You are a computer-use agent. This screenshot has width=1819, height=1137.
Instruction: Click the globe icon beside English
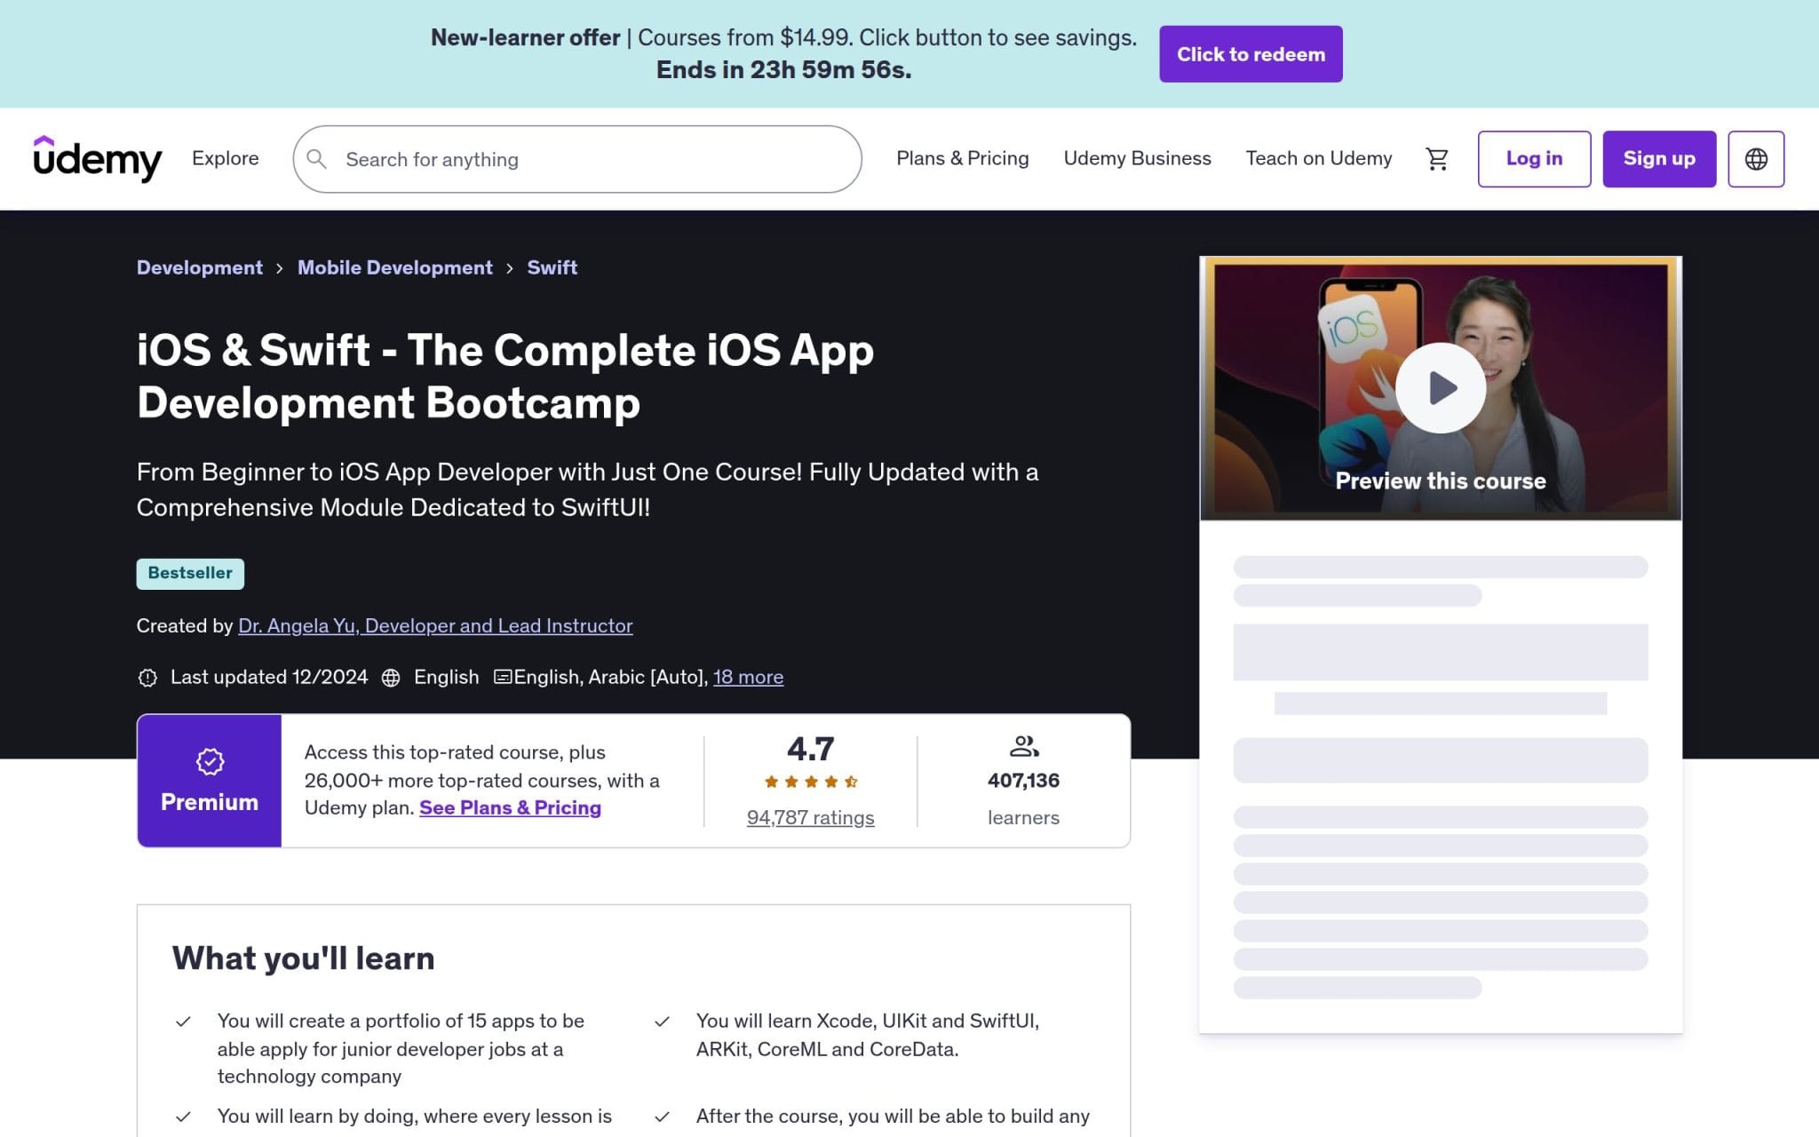coord(391,678)
